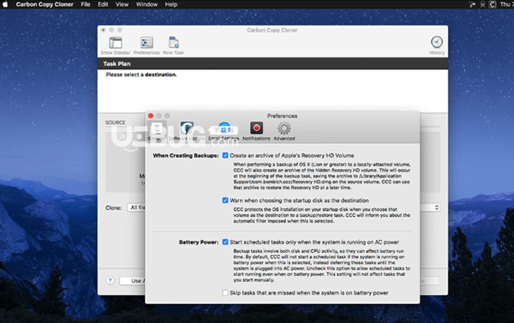Viewport: 514px width, 323px height.
Task: Toggle Warn when choosing startup disk
Action: 225,200
